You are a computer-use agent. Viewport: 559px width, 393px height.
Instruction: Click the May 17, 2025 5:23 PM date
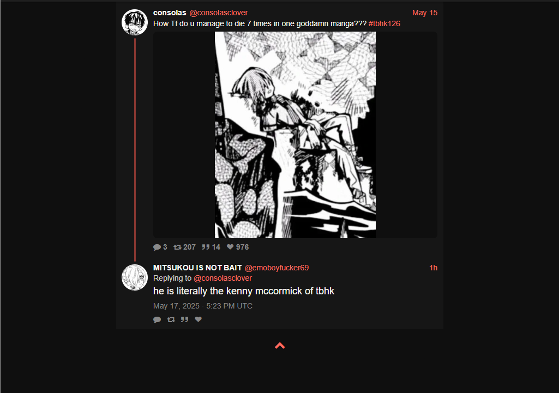pos(203,306)
